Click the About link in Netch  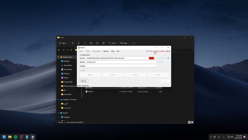tap(168, 51)
